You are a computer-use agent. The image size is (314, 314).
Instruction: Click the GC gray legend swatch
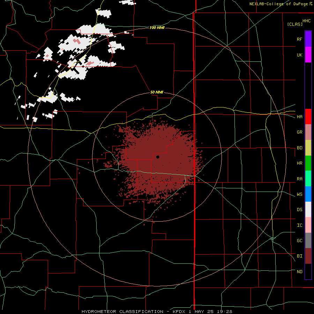[308, 240]
